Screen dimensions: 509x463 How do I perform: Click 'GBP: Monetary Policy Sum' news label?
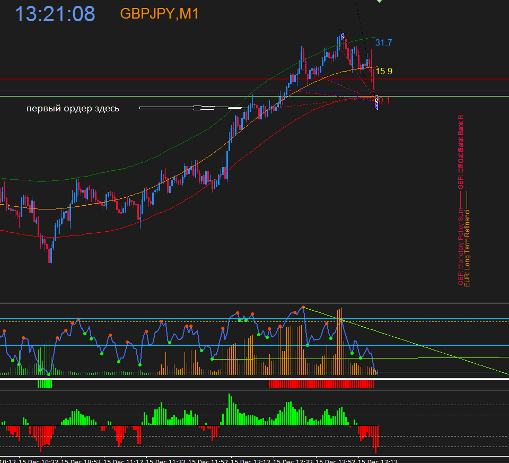[461, 247]
